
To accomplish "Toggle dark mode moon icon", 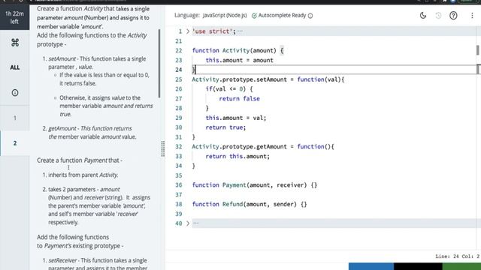I will (423, 15).
